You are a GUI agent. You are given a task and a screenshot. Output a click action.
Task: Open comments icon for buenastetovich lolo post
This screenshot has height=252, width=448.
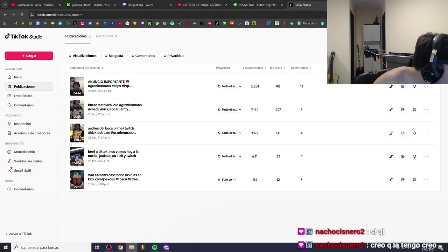pyautogui.click(x=414, y=110)
